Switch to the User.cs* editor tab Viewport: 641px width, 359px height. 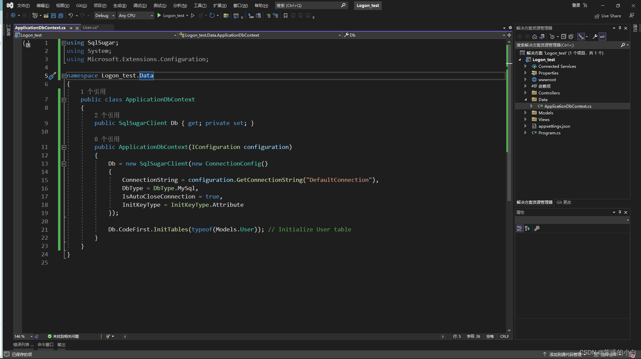pos(90,28)
